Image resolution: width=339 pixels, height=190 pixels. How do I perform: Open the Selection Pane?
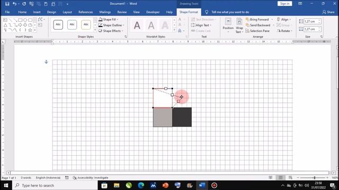[257, 31]
